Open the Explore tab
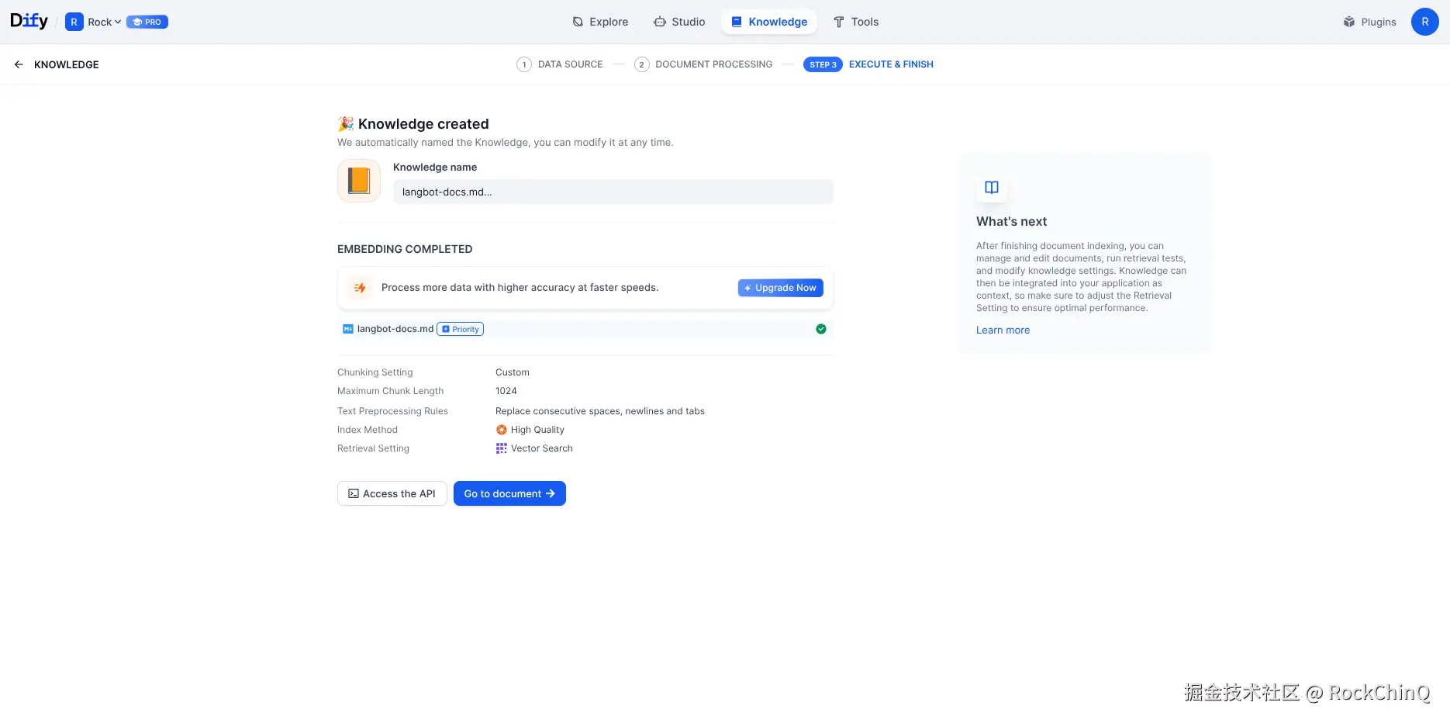Image resolution: width=1450 pixels, height=723 pixels. click(x=600, y=22)
